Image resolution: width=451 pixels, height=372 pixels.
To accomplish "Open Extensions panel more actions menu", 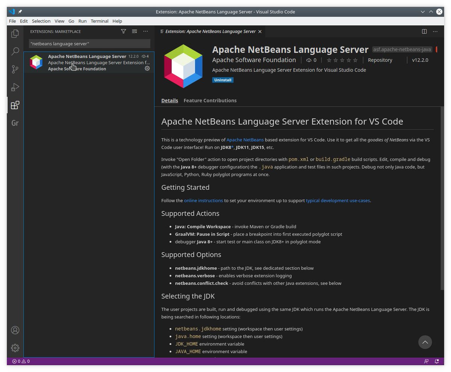I will 145,31.
